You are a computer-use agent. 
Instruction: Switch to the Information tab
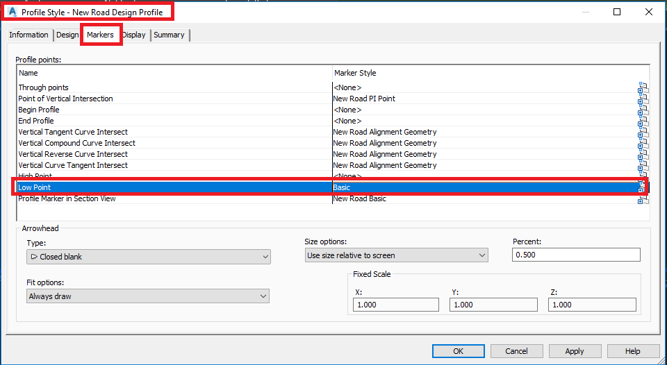click(x=29, y=35)
